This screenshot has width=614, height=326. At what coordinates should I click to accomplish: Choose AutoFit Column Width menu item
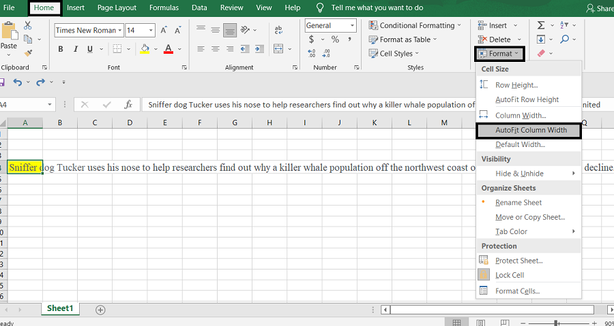point(530,130)
